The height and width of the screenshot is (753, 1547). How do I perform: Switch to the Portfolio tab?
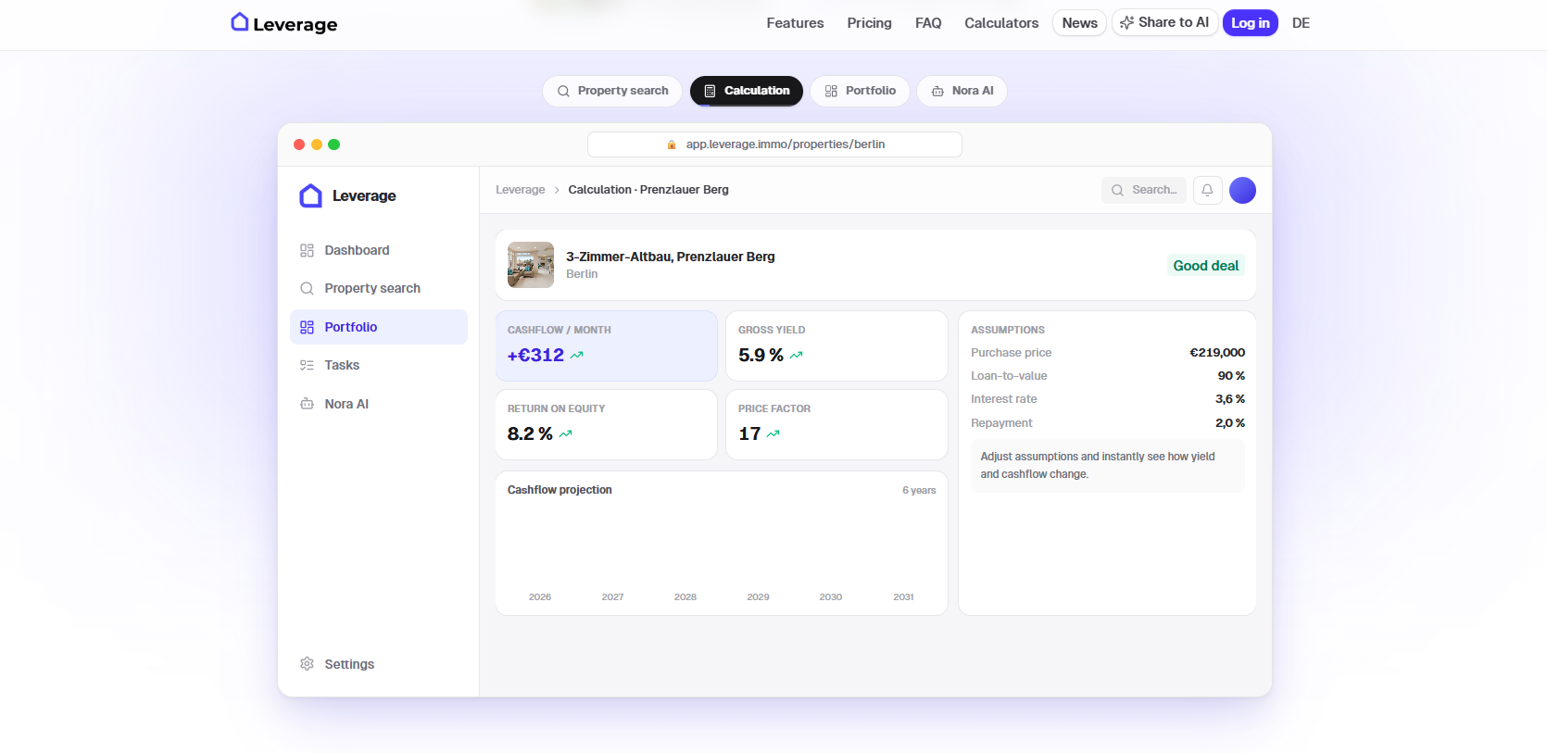pyautogui.click(x=860, y=91)
